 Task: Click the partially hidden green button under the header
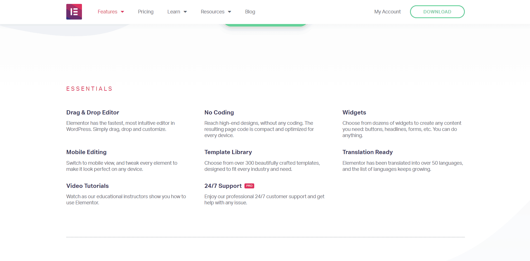[265, 25]
